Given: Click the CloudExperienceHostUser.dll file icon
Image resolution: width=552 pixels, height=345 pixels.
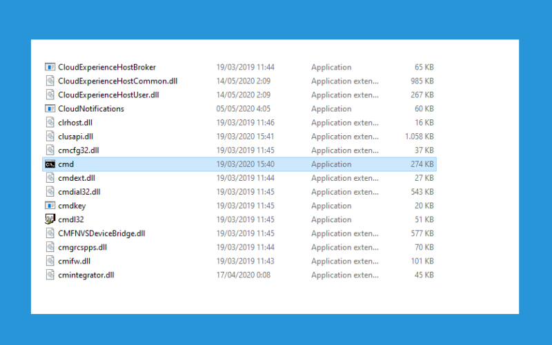Looking at the screenshot, I should (50, 95).
